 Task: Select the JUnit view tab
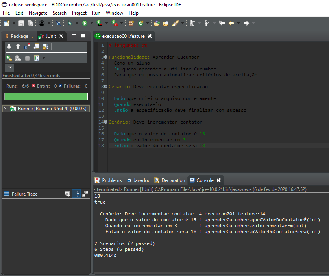tap(52, 36)
